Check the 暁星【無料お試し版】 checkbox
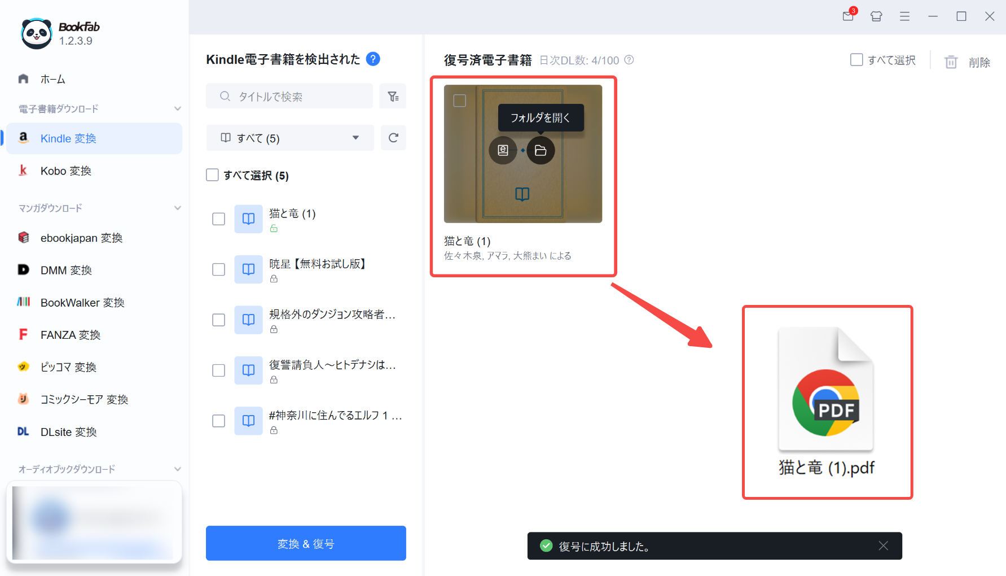1006x576 pixels. [x=218, y=269]
